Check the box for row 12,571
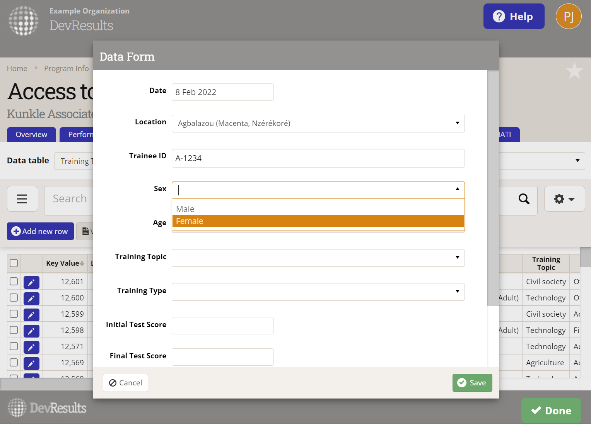The image size is (591, 424). pos(14,346)
